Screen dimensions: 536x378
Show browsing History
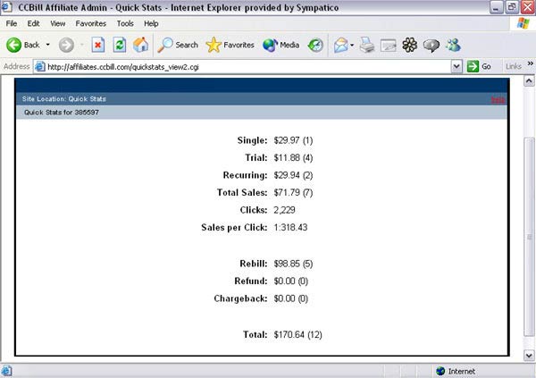(x=315, y=45)
